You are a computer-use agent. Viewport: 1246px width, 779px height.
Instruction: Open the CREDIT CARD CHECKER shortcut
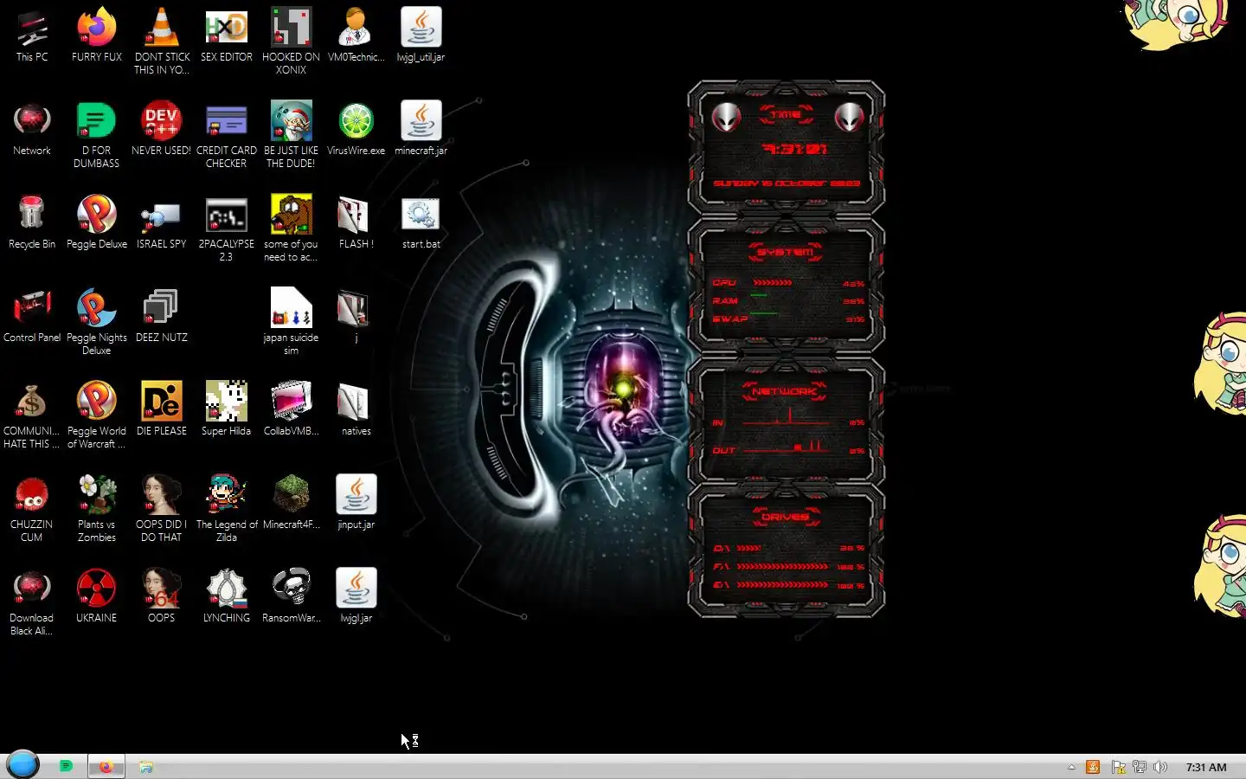point(227,136)
